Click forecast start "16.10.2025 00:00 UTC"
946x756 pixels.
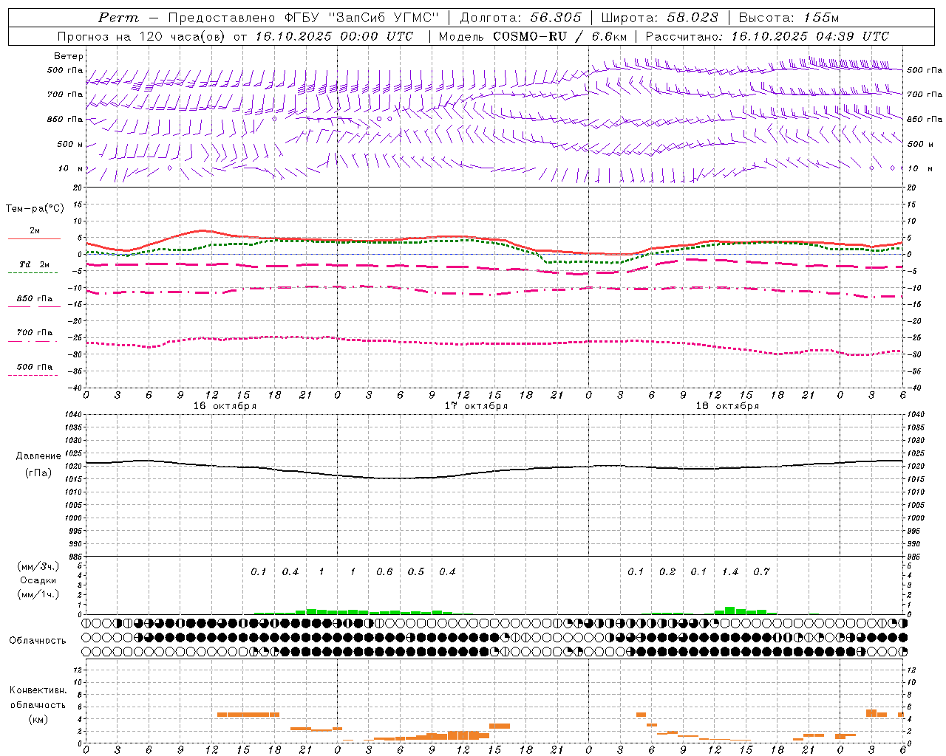click(x=334, y=36)
